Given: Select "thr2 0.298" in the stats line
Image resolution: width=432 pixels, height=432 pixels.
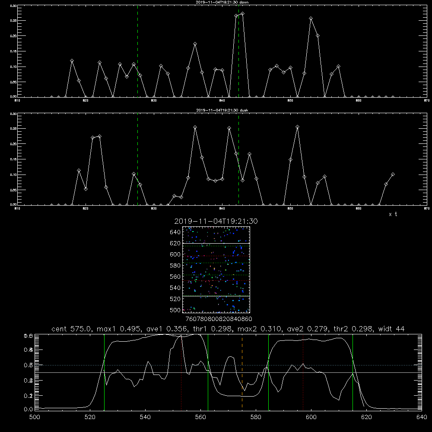Looking at the screenshot, I should [353, 329].
